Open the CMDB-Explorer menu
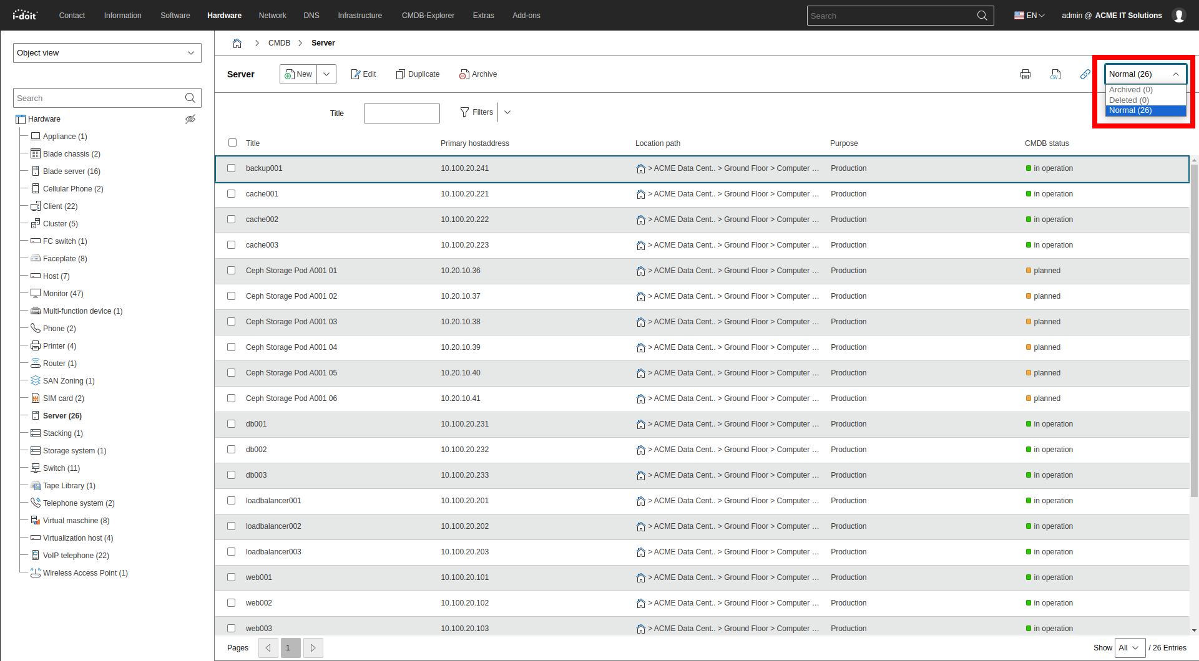The width and height of the screenshot is (1199, 661). [428, 16]
